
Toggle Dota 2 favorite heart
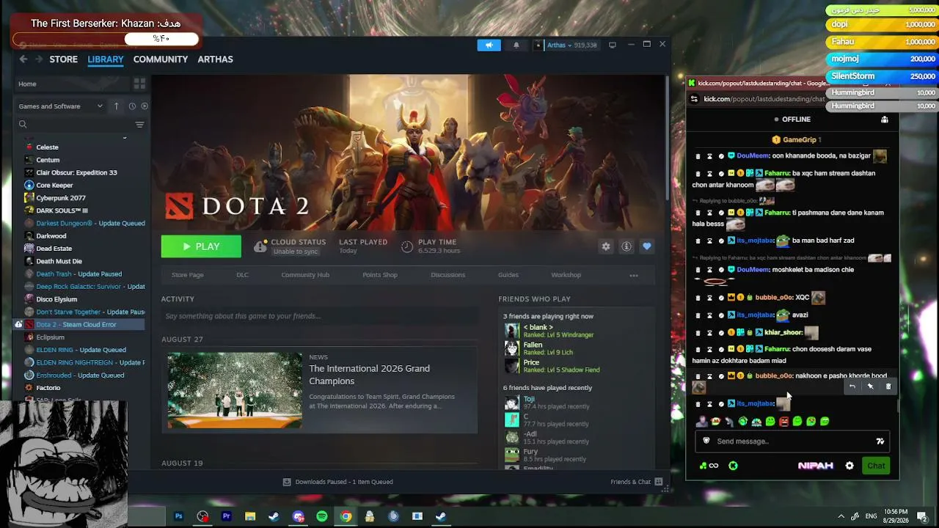pyautogui.click(x=647, y=246)
